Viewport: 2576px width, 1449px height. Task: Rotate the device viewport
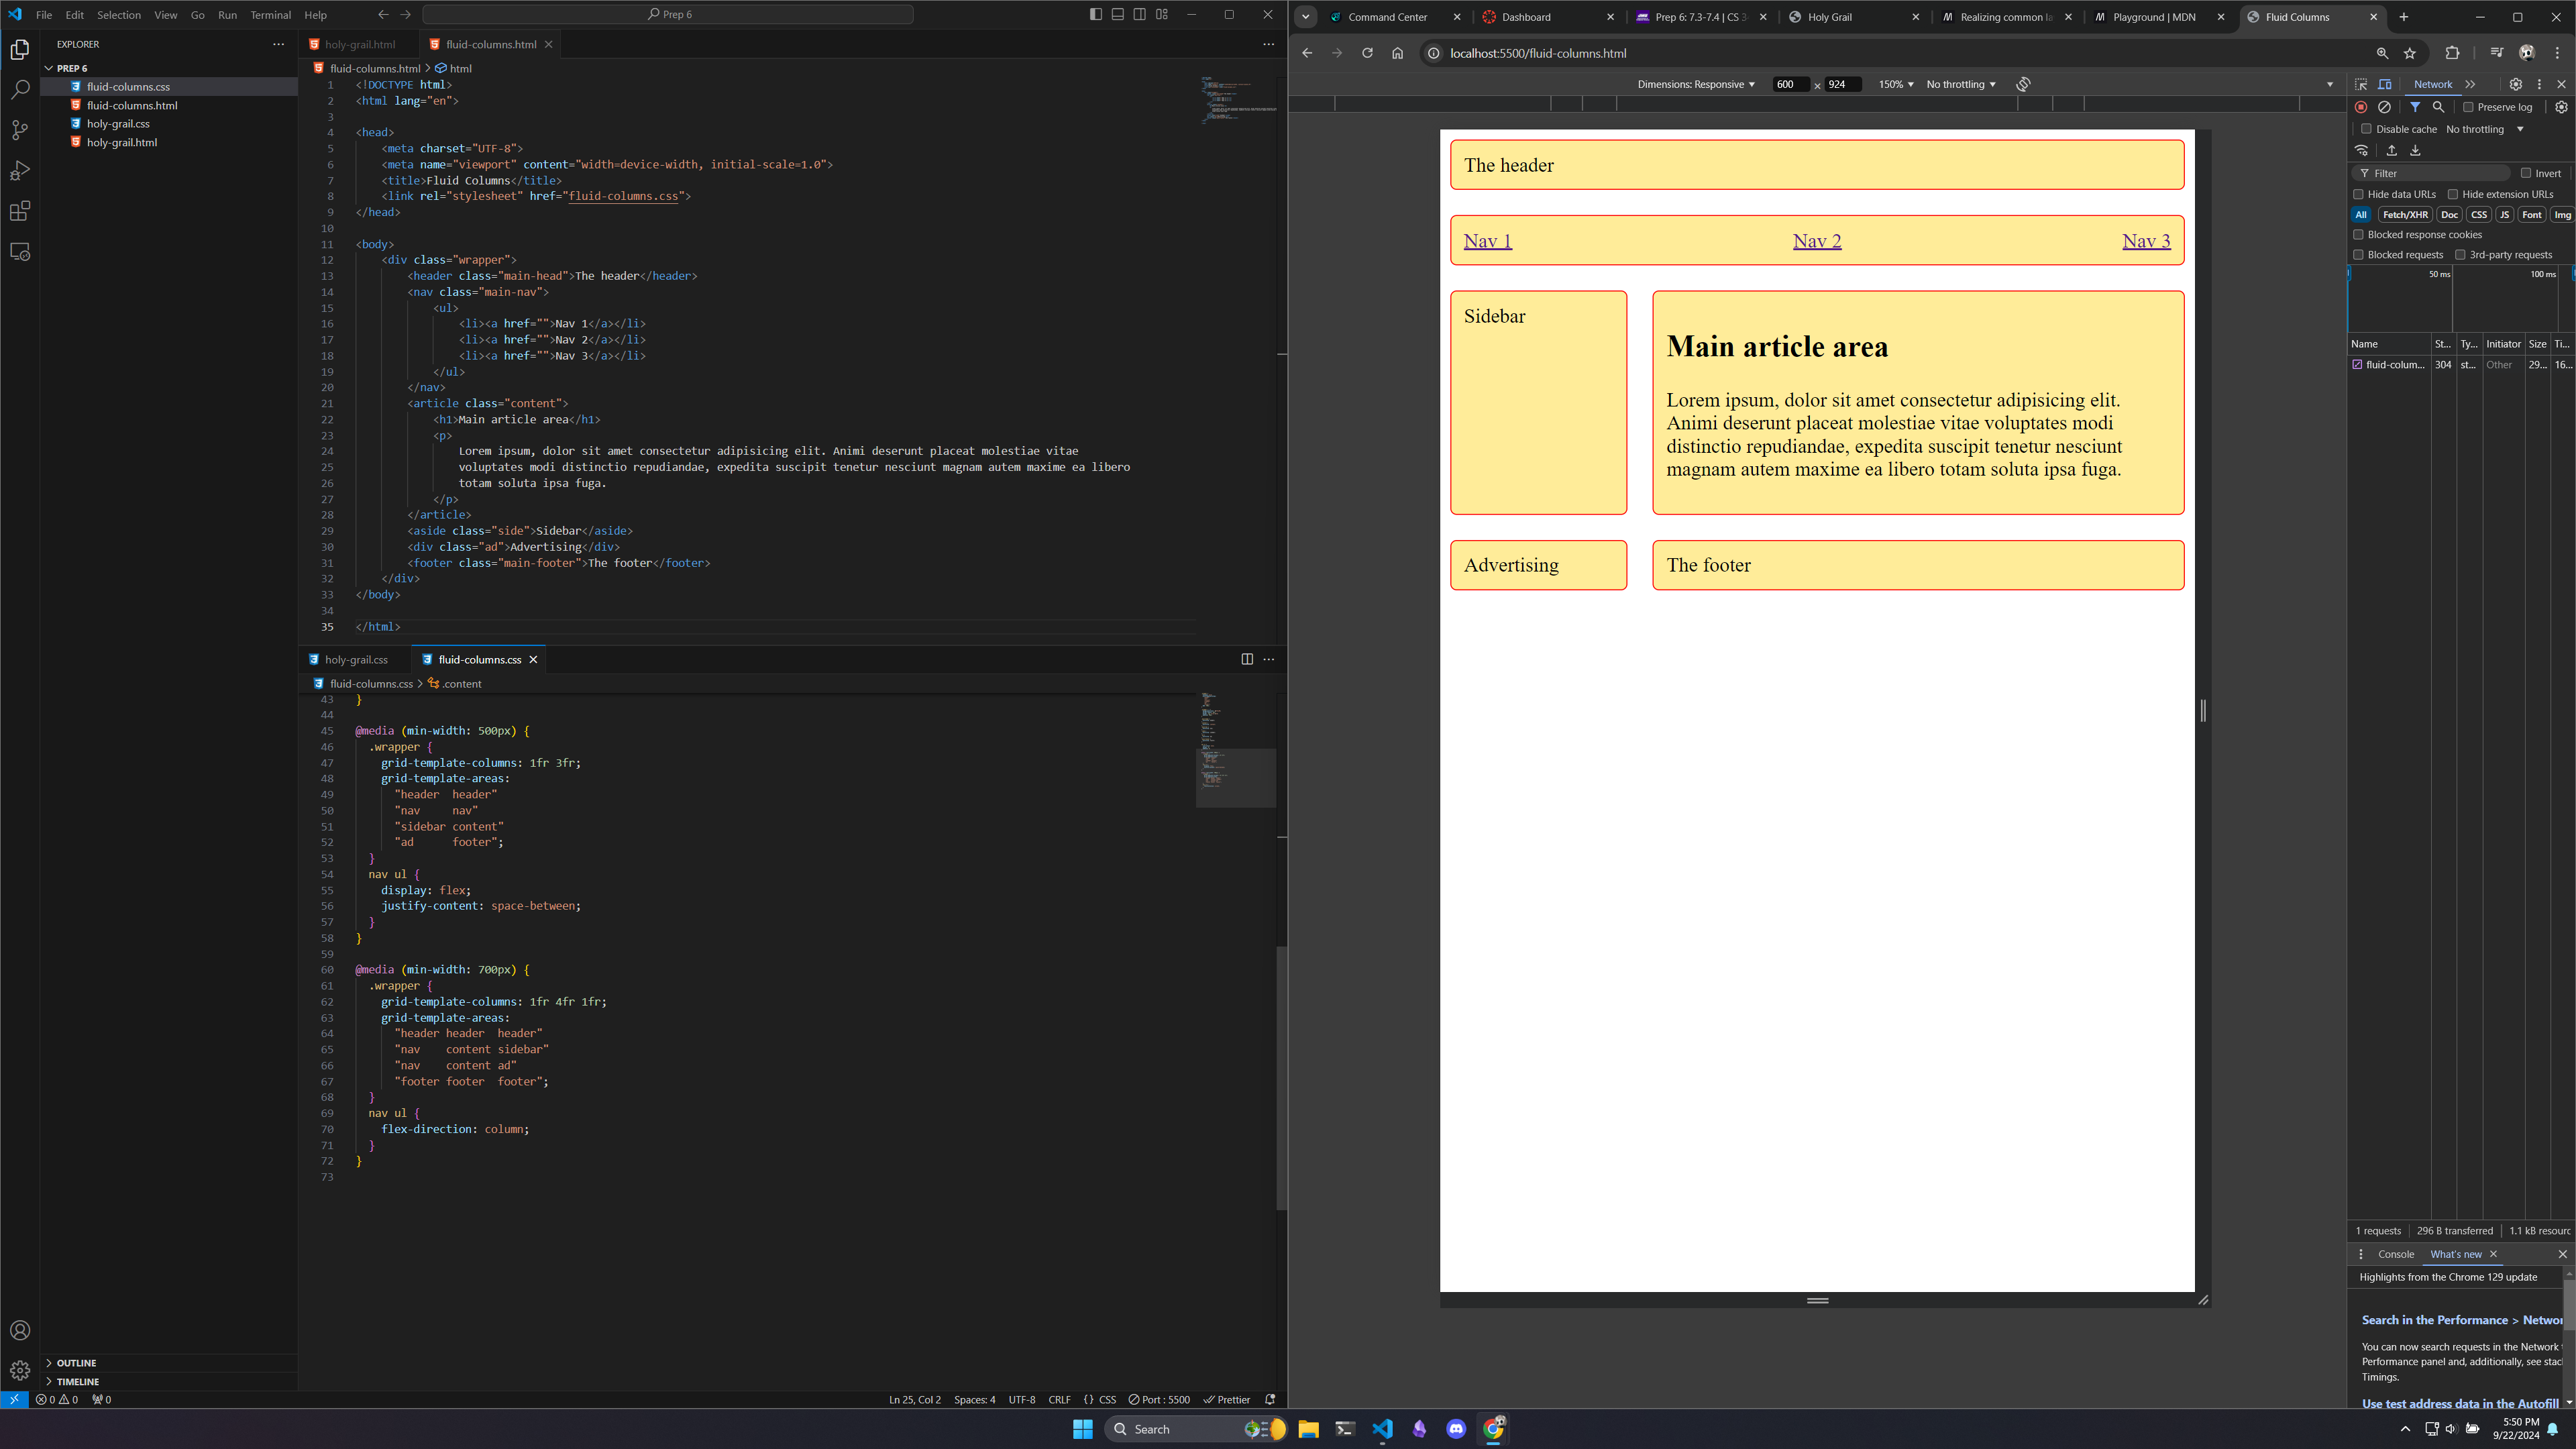[2023, 84]
